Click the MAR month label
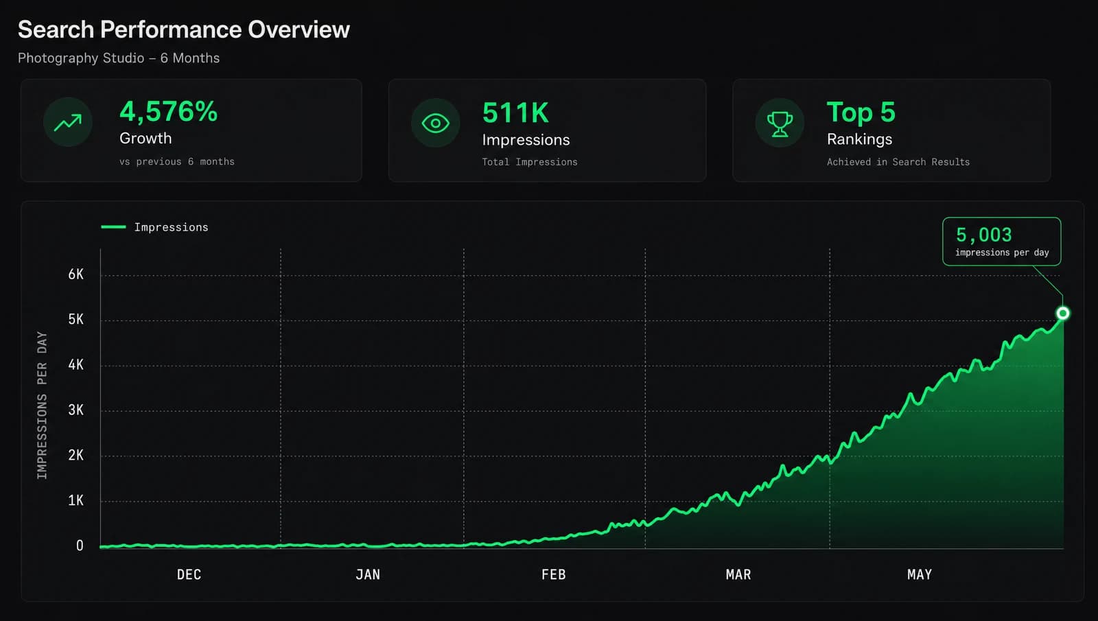 (x=738, y=575)
